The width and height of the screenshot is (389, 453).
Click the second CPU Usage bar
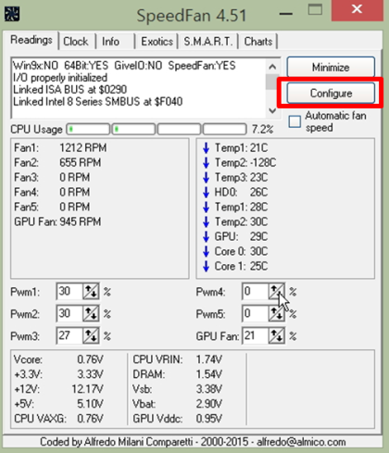click(x=133, y=129)
